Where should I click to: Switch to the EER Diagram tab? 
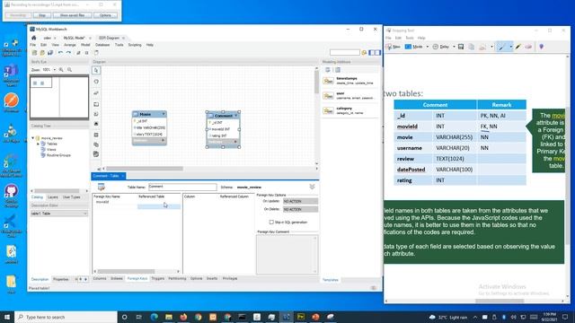click(x=109, y=38)
